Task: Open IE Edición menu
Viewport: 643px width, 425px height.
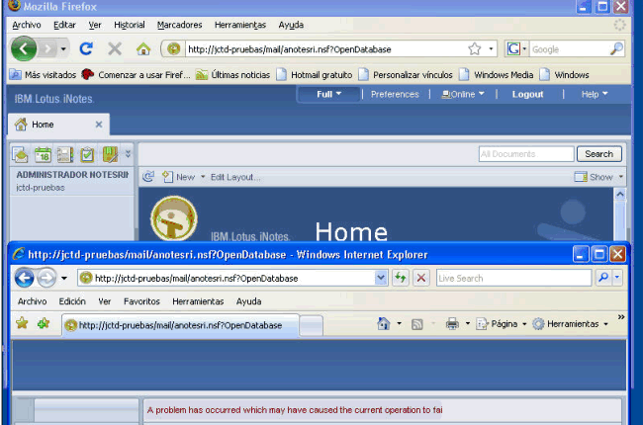Action: (72, 301)
